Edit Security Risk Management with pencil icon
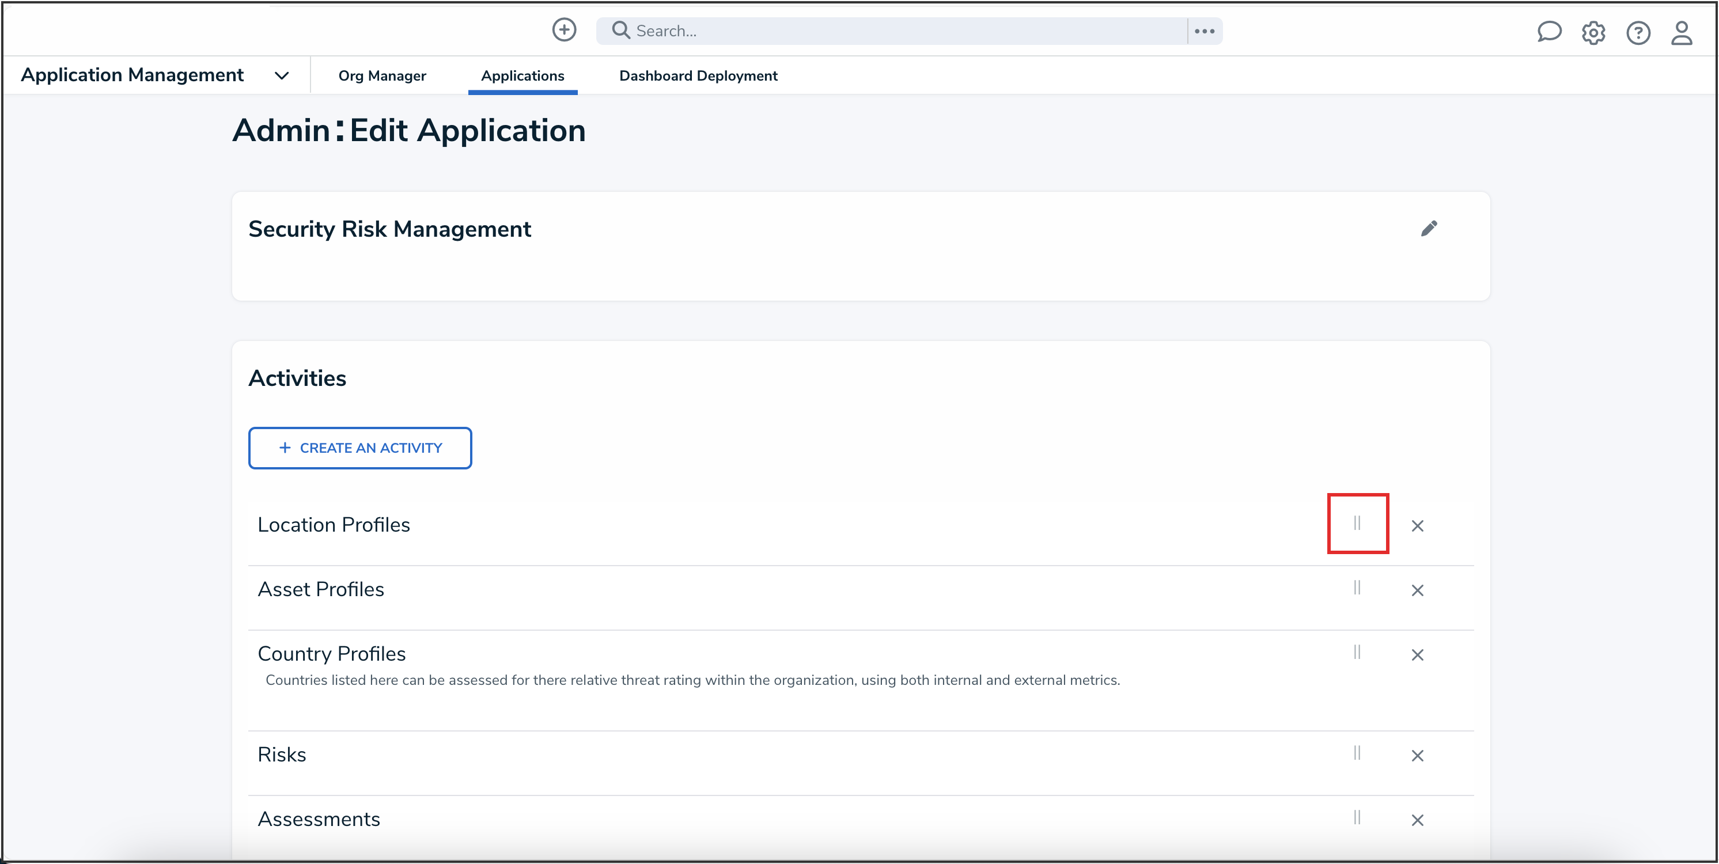The width and height of the screenshot is (1719, 864). coord(1429,229)
